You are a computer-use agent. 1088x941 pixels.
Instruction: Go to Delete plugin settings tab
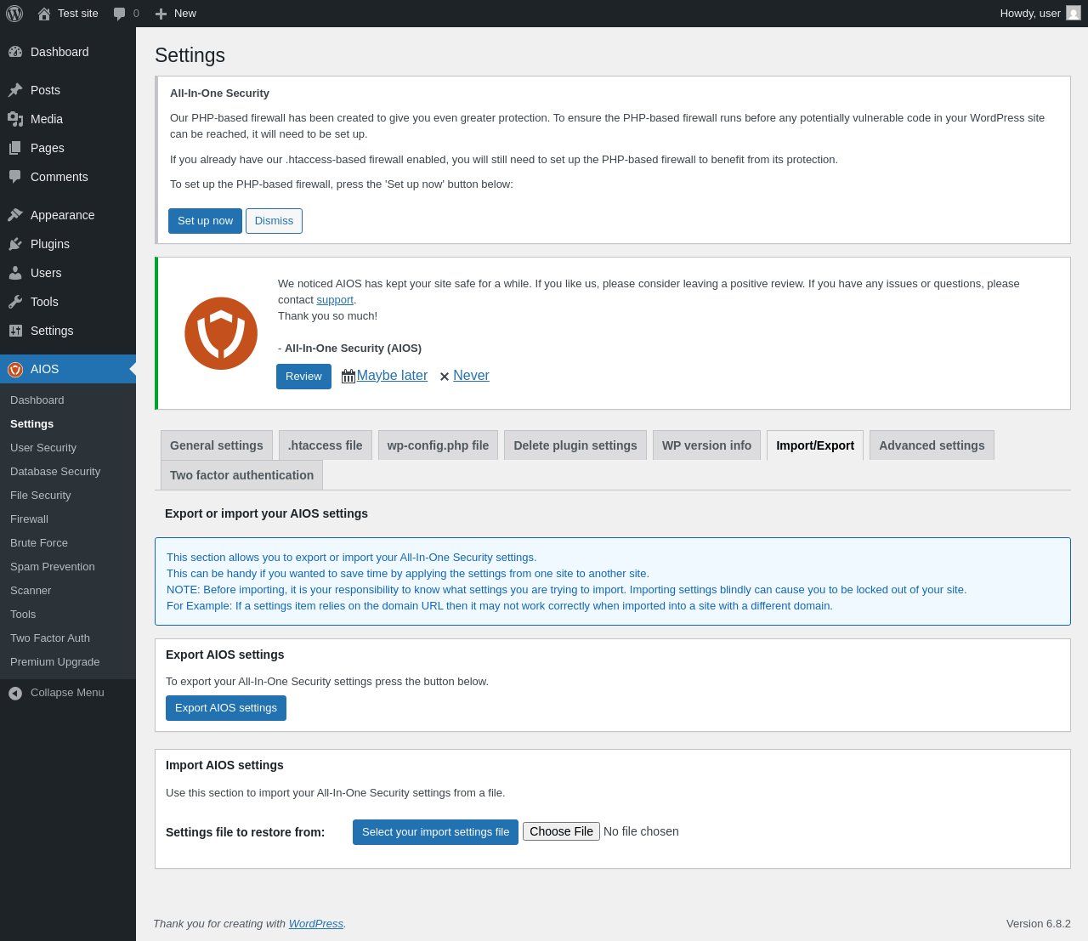pos(575,445)
